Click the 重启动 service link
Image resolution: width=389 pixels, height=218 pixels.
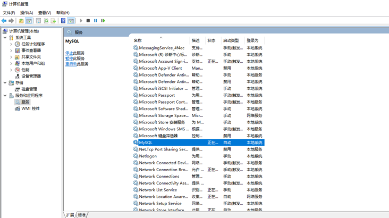(71, 64)
